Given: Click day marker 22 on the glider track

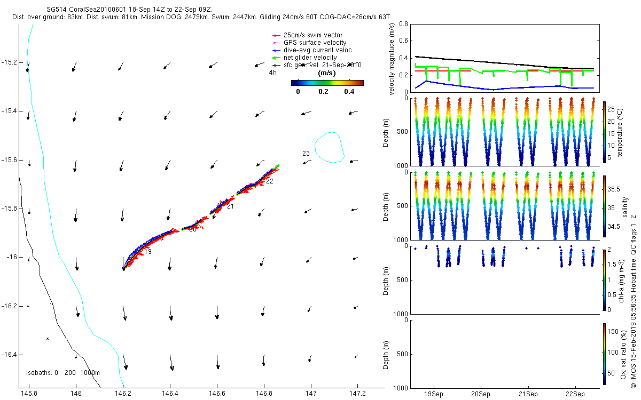Looking at the screenshot, I should point(269,181).
